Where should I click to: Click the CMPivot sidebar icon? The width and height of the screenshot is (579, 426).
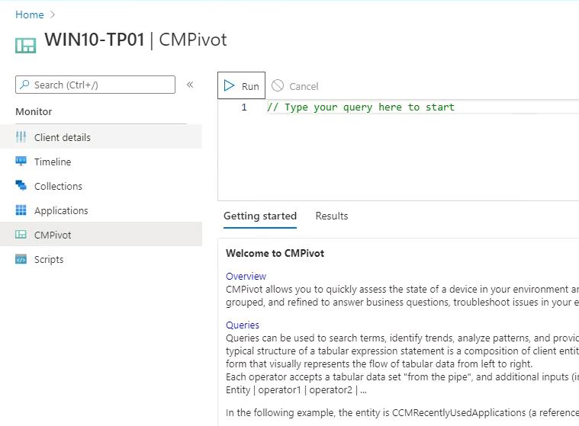pyautogui.click(x=21, y=235)
